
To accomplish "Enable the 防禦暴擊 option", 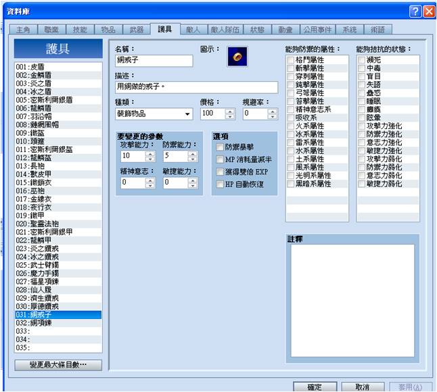I will pyautogui.click(x=220, y=147).
